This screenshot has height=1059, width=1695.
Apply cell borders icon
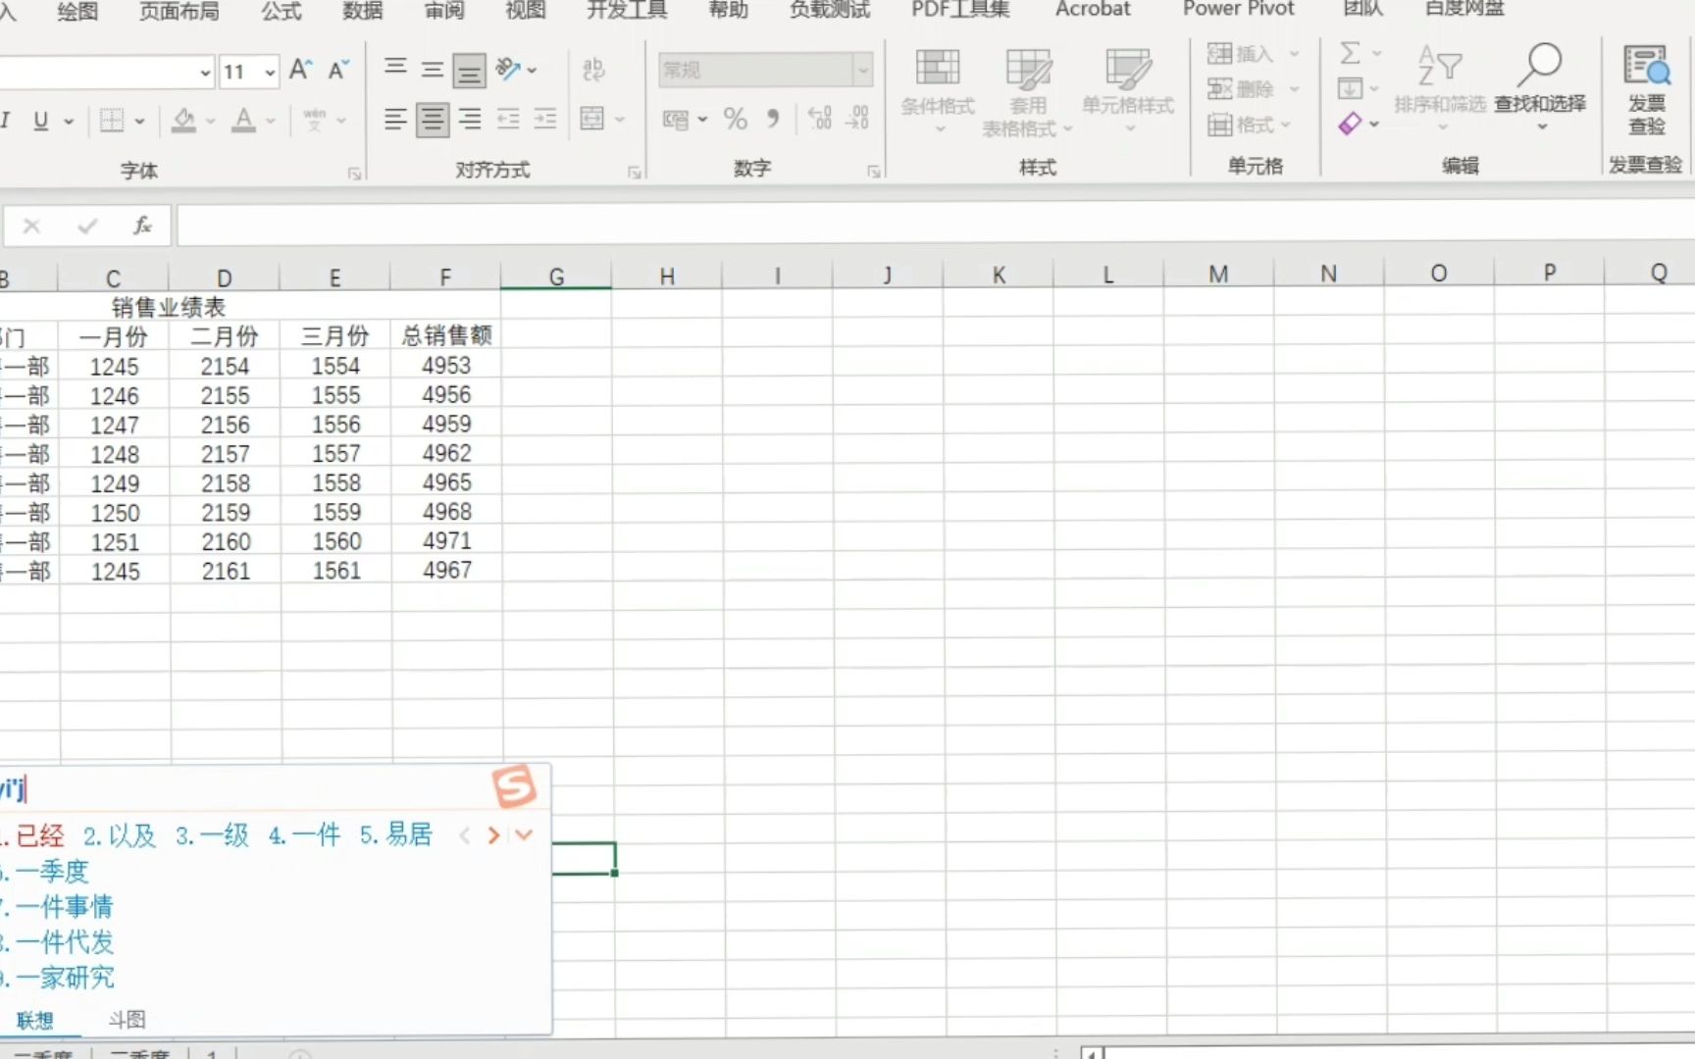pos(112,121)
